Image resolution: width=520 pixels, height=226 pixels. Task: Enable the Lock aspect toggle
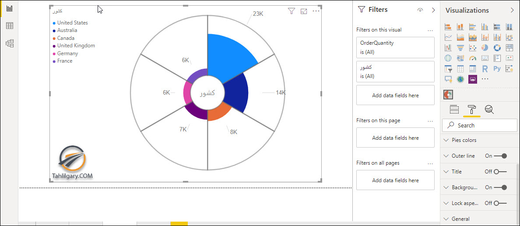point(500,203)
